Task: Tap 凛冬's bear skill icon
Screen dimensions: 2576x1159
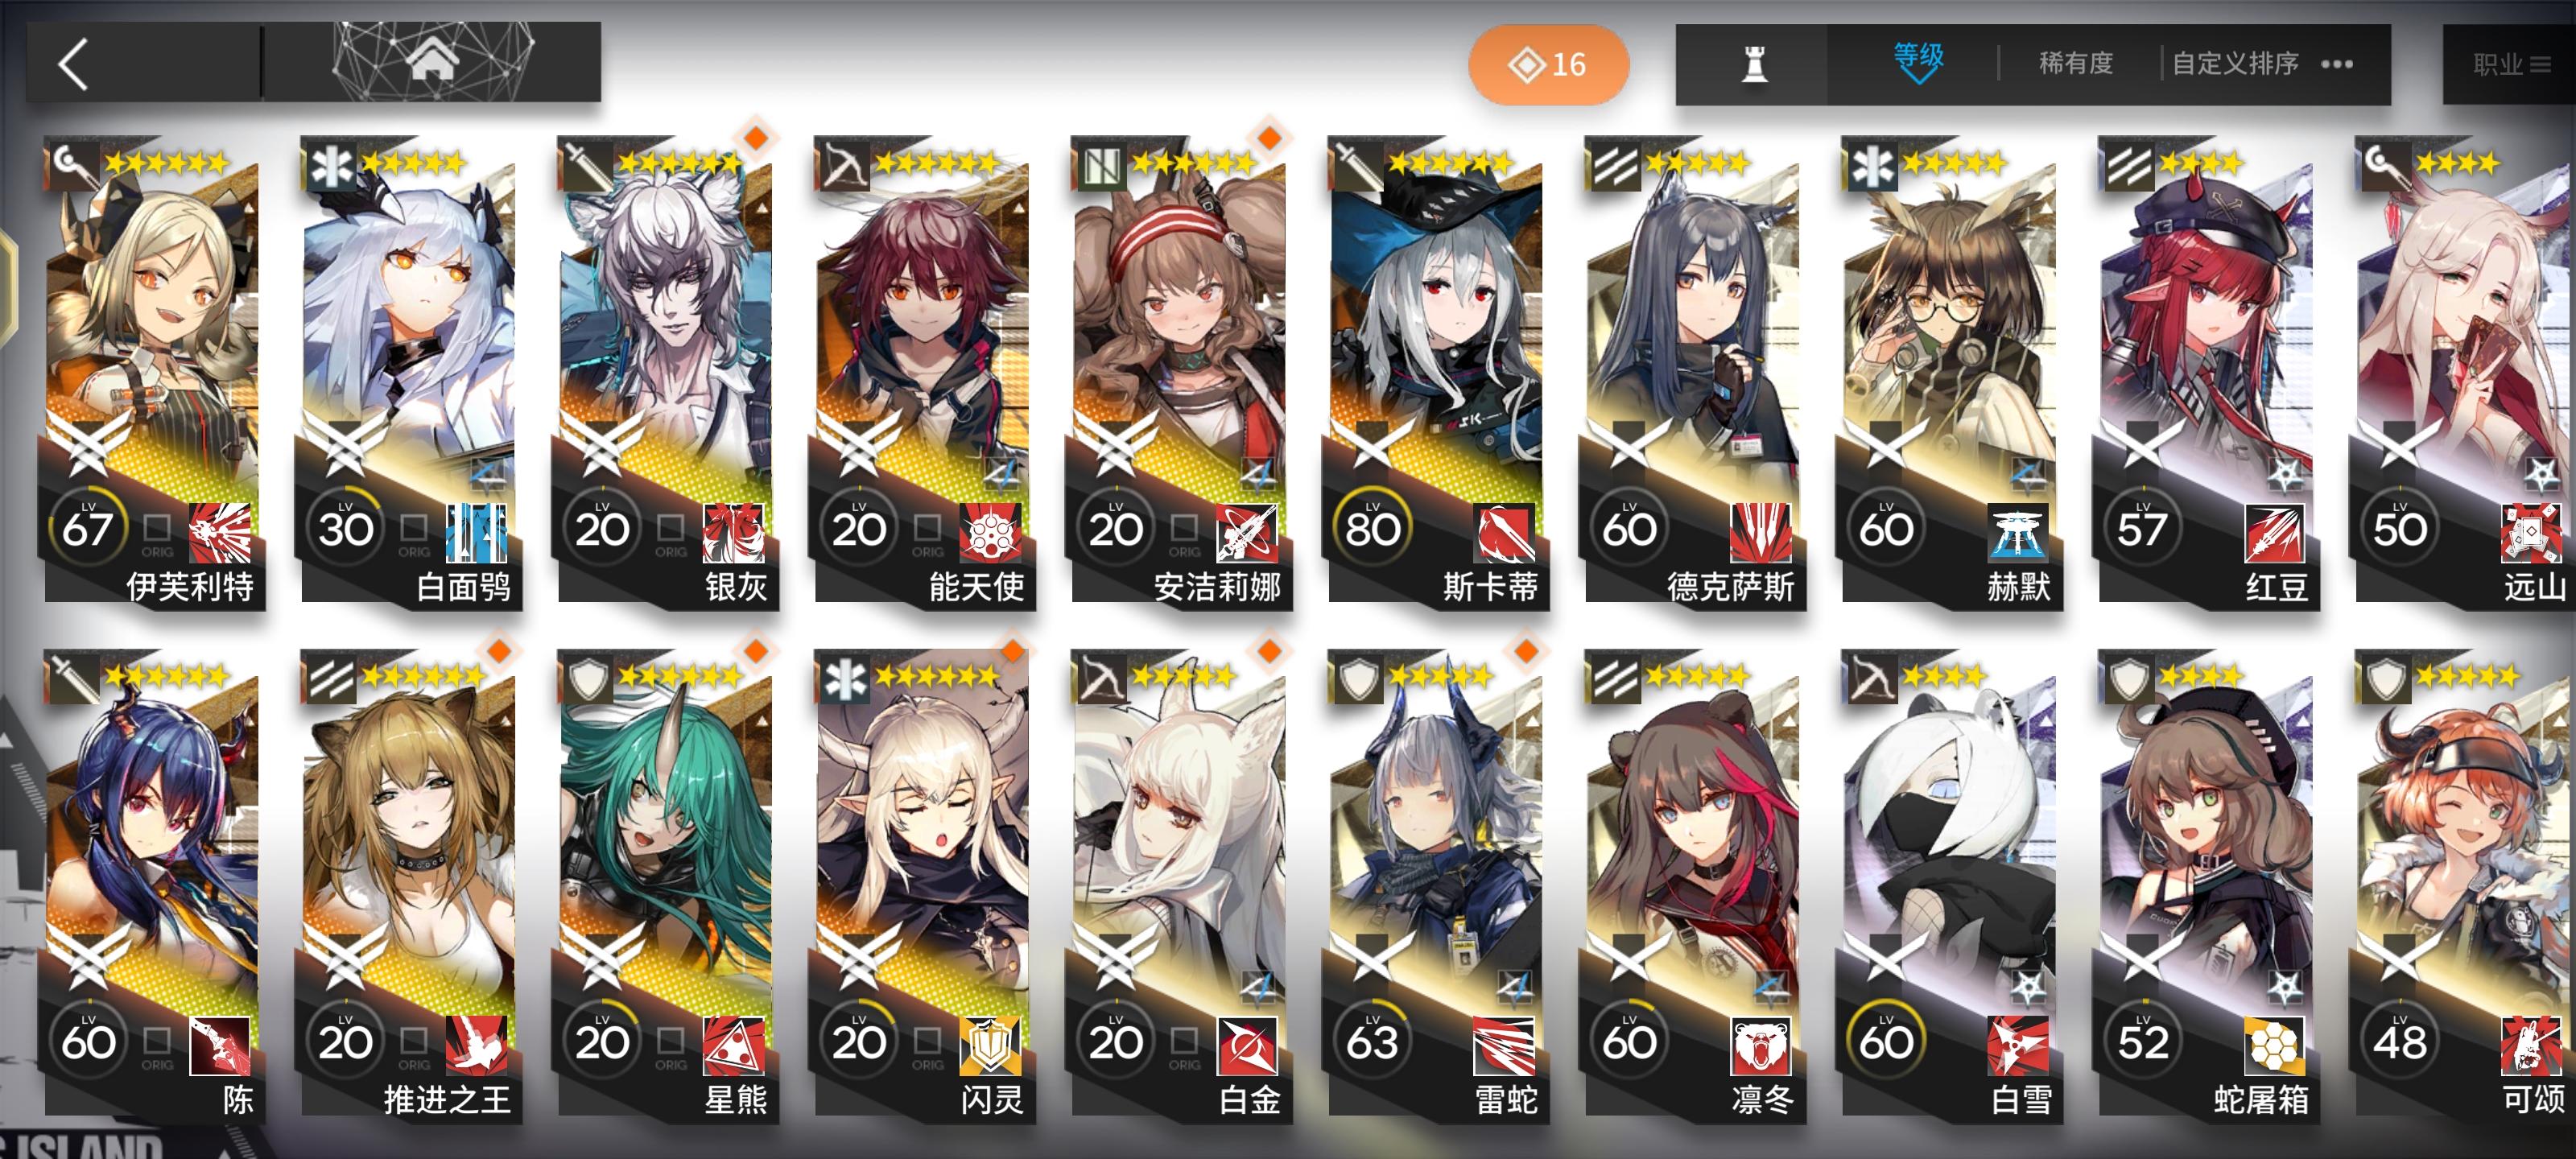Action: (1760, 1046)
